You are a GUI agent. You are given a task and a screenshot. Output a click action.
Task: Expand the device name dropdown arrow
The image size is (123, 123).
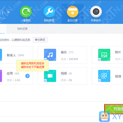click(x=8, y=12)
